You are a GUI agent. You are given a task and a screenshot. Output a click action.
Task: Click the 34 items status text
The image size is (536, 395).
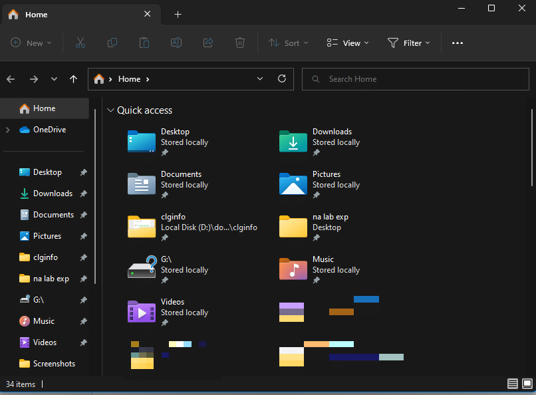click(21, 384)
